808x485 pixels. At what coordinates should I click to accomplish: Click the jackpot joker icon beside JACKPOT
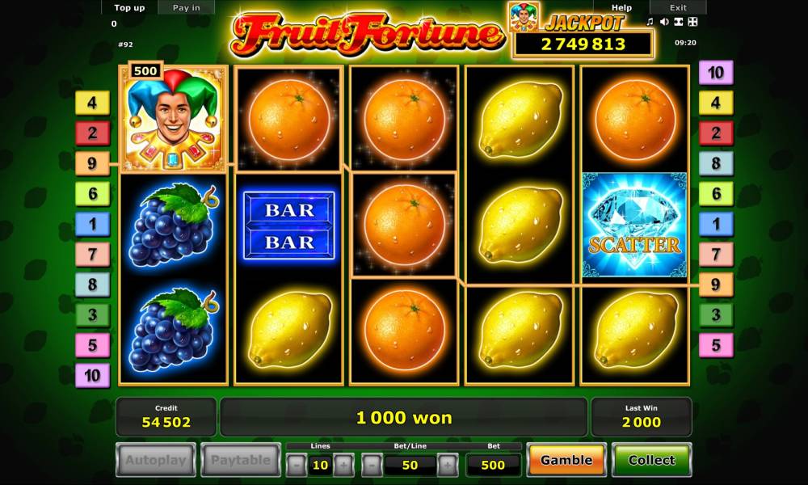(x=524, y=16)
